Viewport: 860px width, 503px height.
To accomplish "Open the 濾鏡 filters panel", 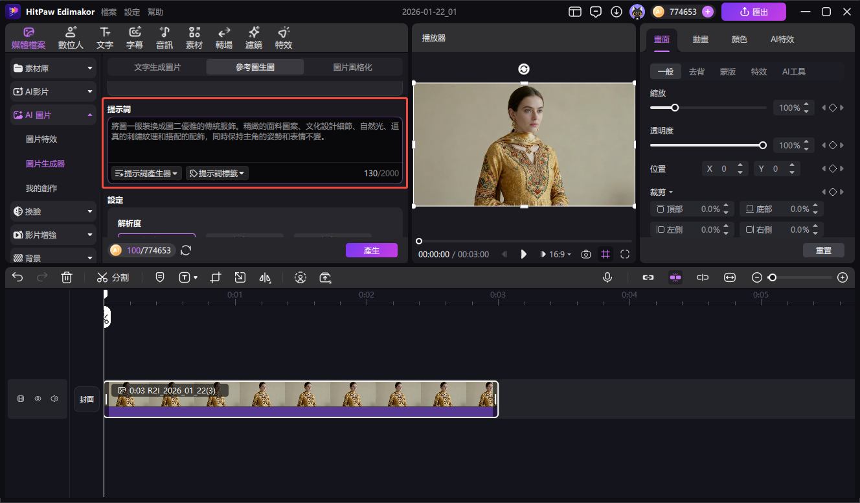I will point(253,37).
